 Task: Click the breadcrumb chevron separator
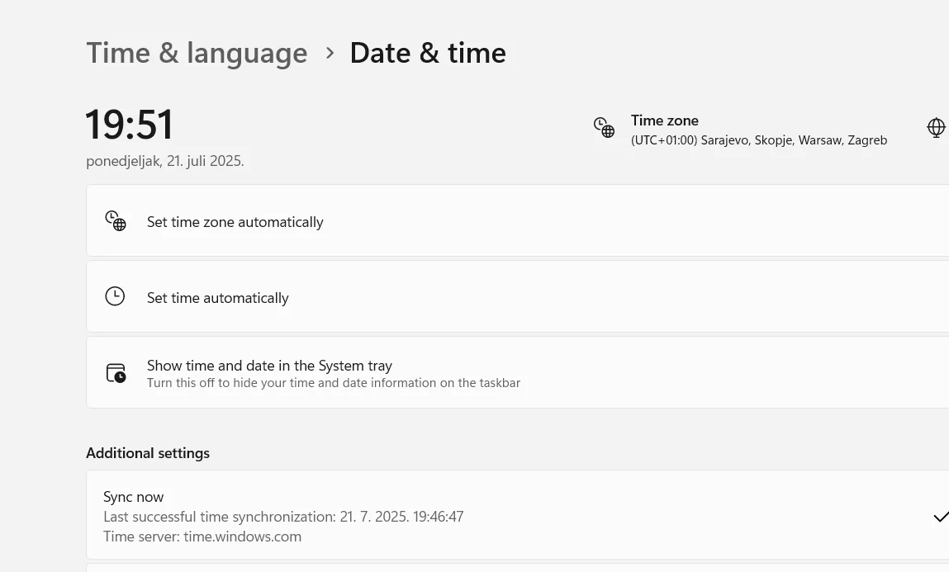(x=330, y=53)
